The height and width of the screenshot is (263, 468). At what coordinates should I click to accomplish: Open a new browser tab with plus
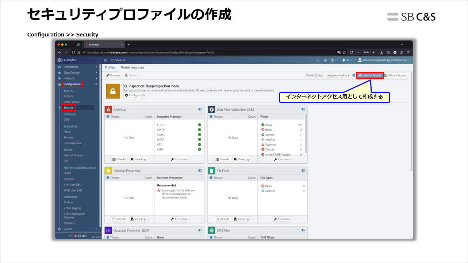pos(129,44)
